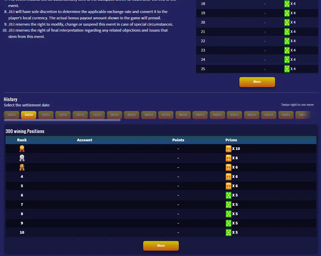
Task: Click the bronze medal icon for rank 3
Action: [22, 167]
